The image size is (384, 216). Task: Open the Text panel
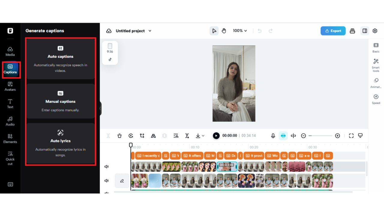tap(10, 104)
